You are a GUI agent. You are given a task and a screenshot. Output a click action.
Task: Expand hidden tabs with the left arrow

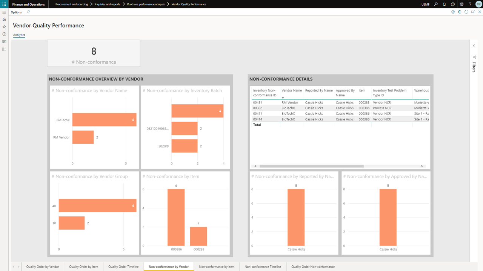pos(14,266)
